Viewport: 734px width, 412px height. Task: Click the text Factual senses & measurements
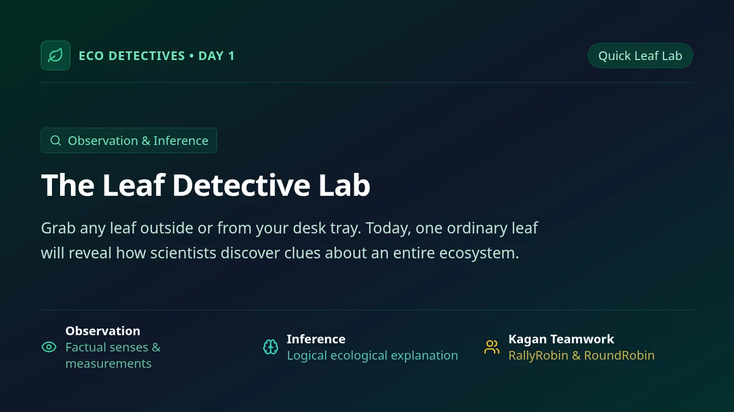(x=113, y=355)
